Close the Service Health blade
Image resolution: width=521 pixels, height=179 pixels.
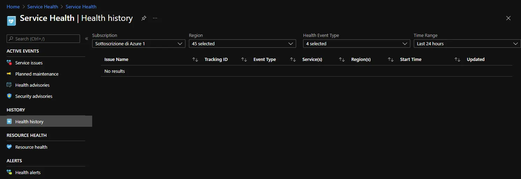508,18
